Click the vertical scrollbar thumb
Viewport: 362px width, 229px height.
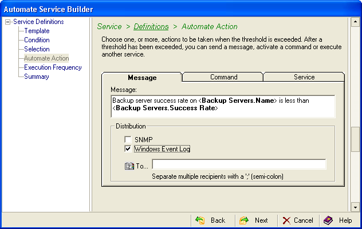pyautogui.click(x=355, y=139)
